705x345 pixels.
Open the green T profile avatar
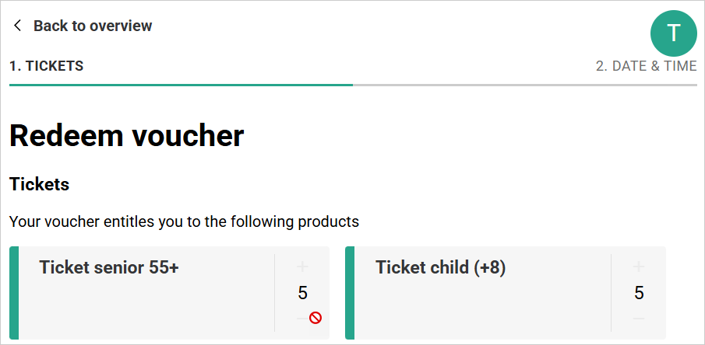pyautogui.click(x=674, y=33)
